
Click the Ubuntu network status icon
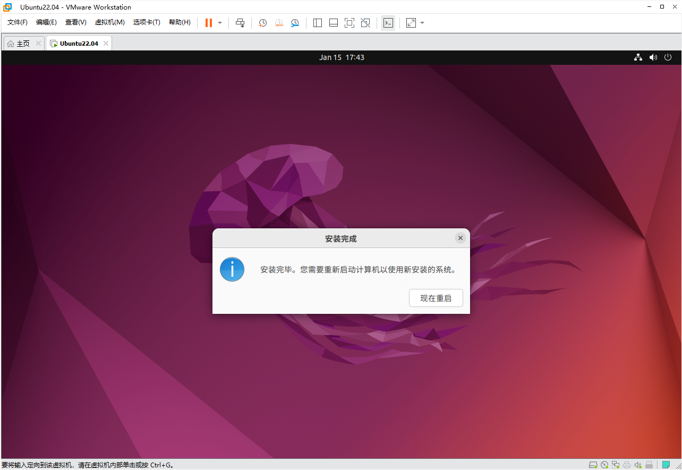click(x=638, y=57)
